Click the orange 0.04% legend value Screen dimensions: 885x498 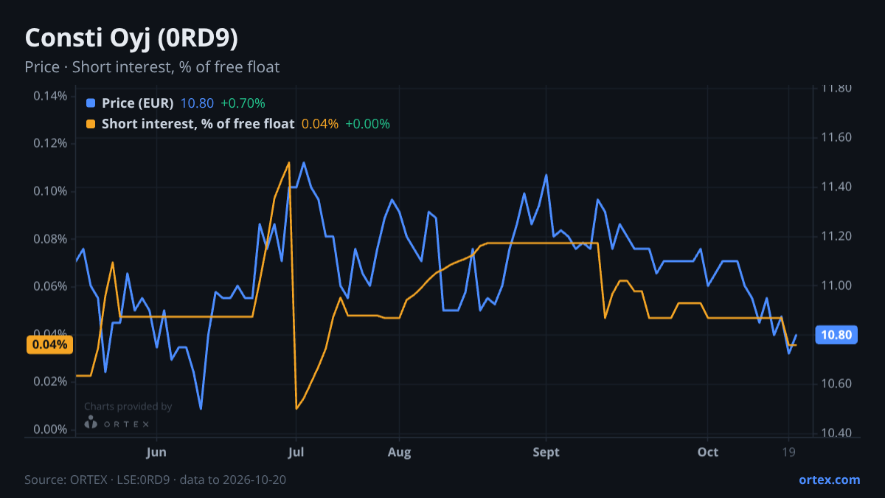click(x=320, y=124)
